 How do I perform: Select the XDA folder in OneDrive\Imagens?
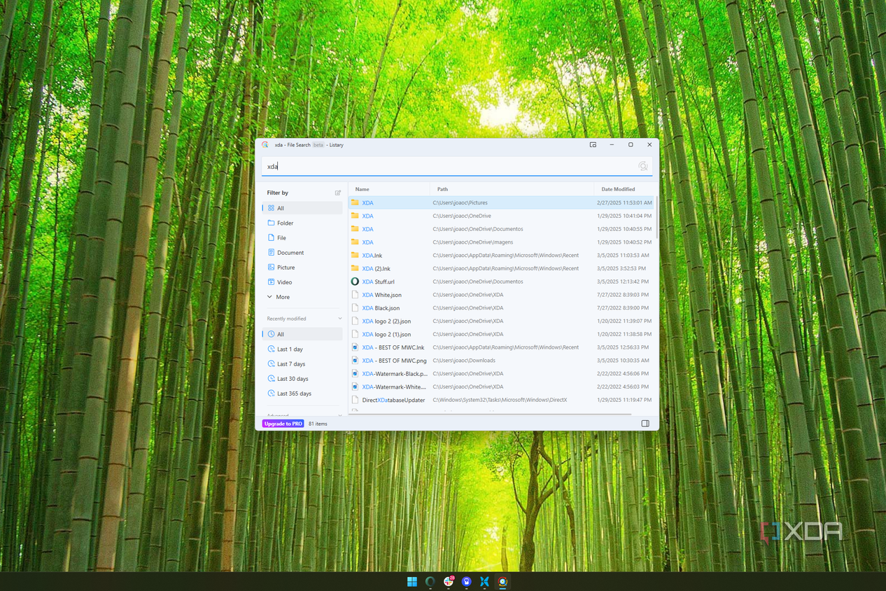(x=501, y=242)
